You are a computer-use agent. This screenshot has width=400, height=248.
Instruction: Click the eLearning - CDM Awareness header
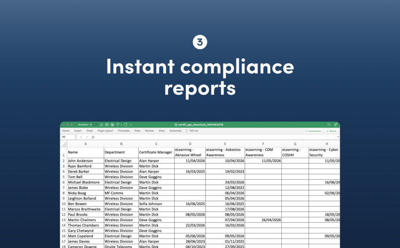point(263,152)
